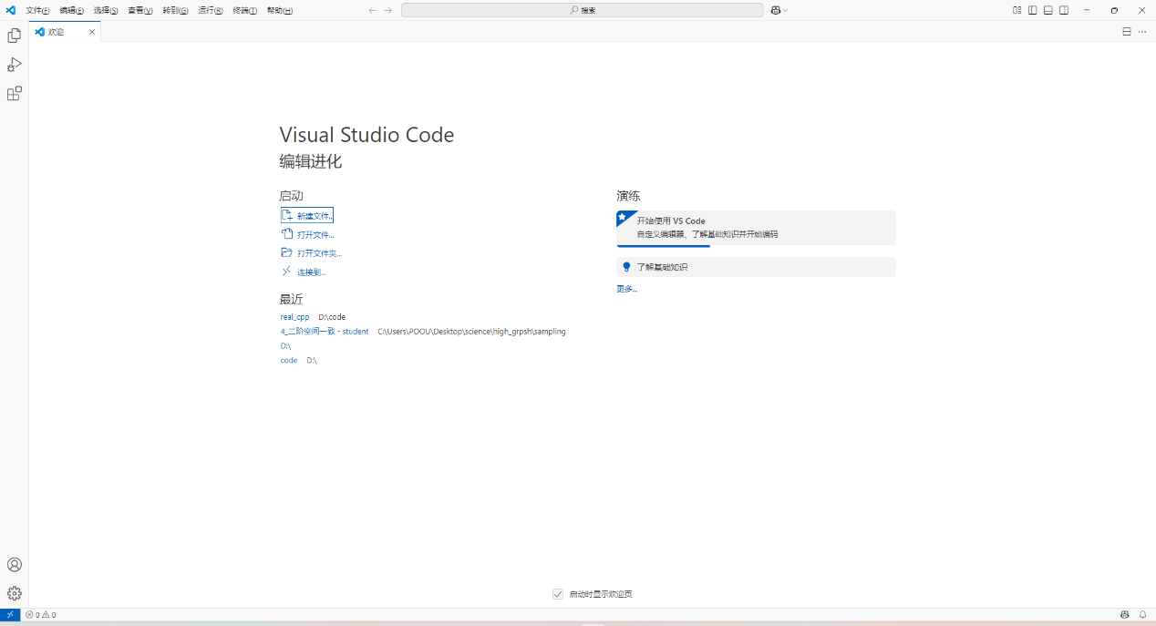Open Customize Layout icon
This screenshot has width=1156, height=626.
point(1017,10)
